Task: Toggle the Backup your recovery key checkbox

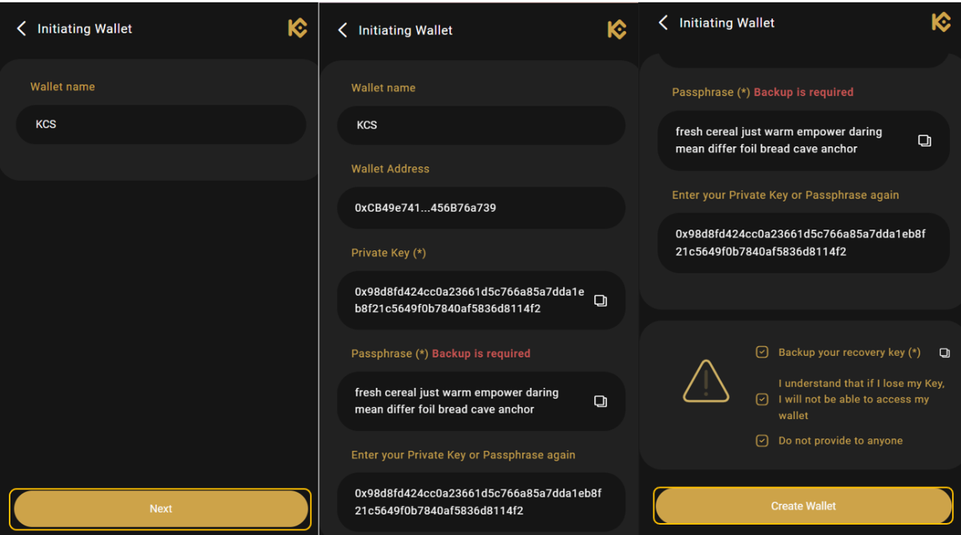Action: tap(762, 353)
